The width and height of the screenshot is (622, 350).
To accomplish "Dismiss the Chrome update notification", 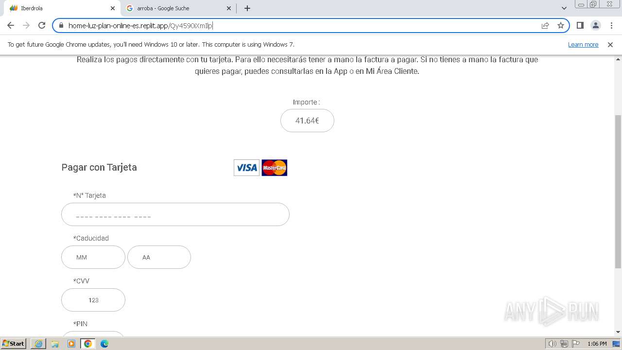I will (610, 45).
